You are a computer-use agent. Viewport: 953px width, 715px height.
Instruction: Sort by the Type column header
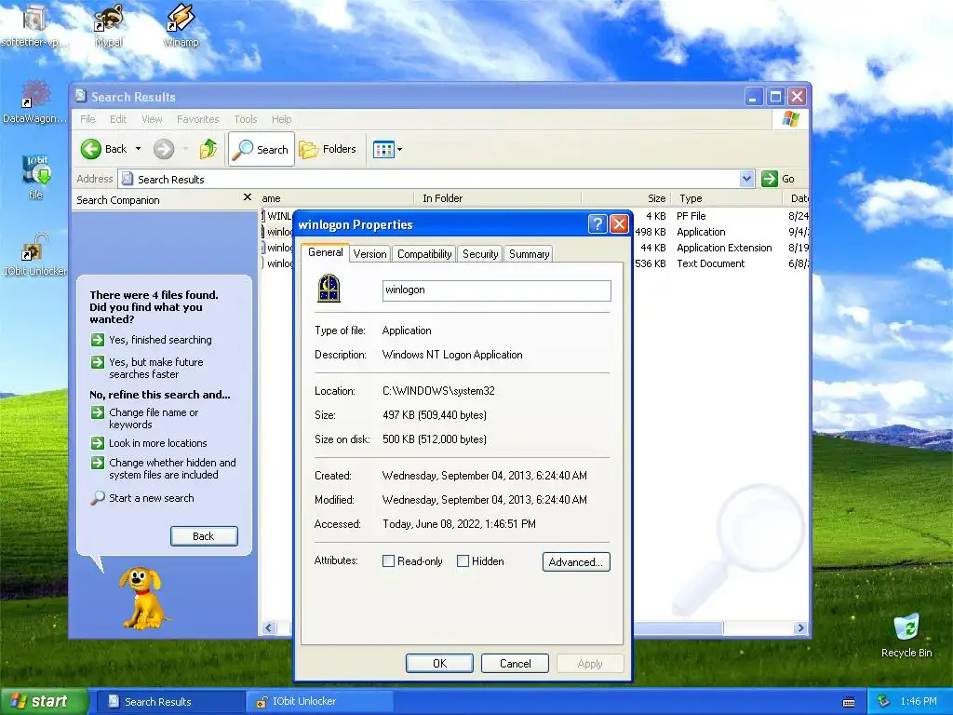(727, 198)
